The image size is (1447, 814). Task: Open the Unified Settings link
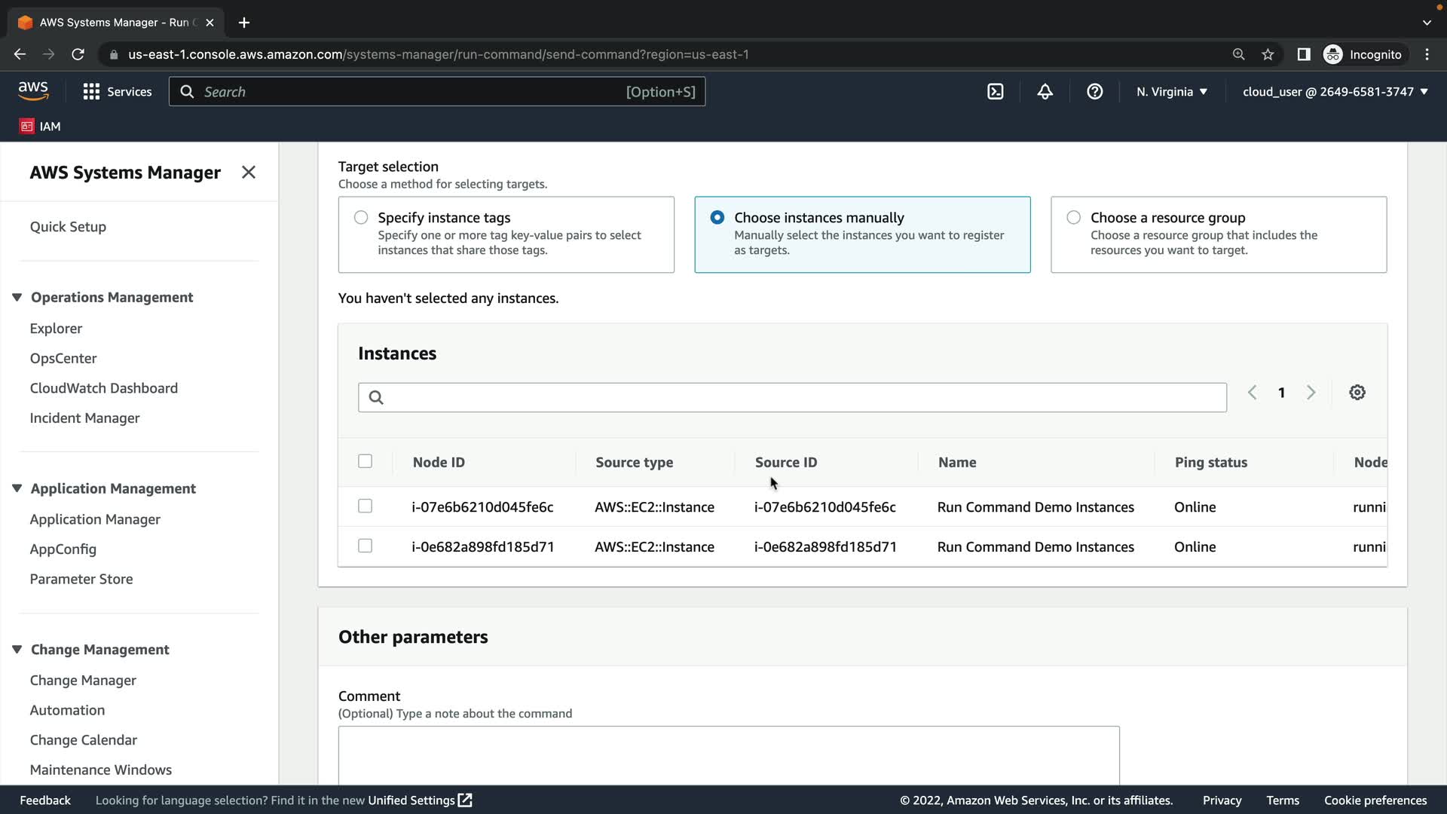[x=419, y=800]
